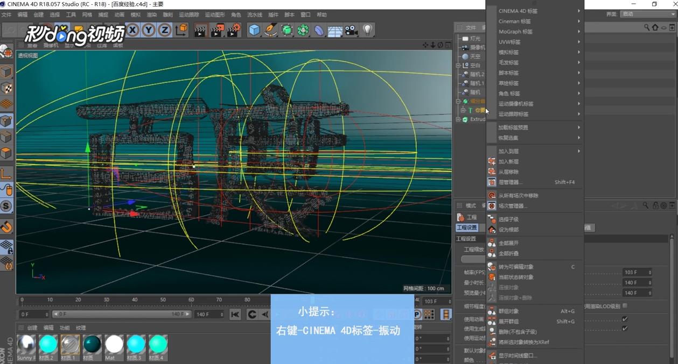Open render settings gear clapperboard icon
Image resolution: width=678 pixels, height=364 pixels.
pos(234,30)
